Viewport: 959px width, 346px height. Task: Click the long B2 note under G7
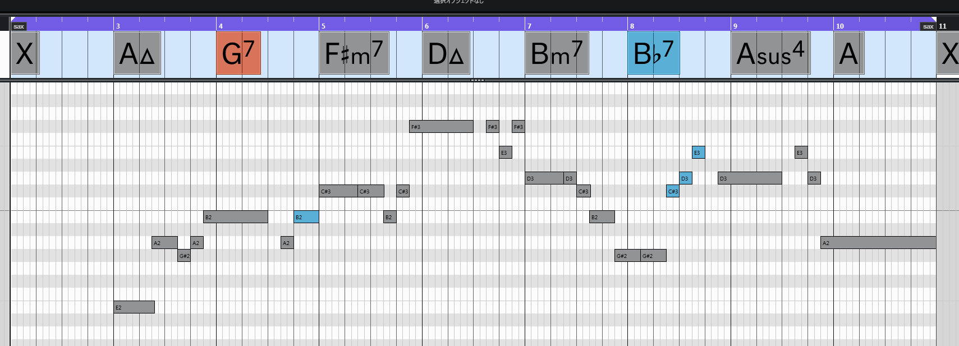tap(235, 217)
